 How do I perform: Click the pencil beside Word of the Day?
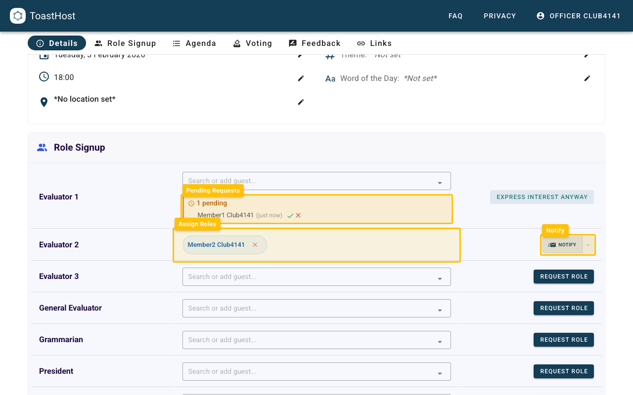[587, 78]
